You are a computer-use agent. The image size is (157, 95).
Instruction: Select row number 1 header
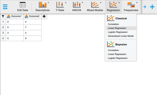point(3,22)
